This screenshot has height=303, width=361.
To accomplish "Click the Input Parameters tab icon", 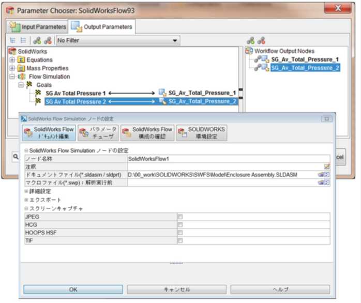I will click(15, 27).
